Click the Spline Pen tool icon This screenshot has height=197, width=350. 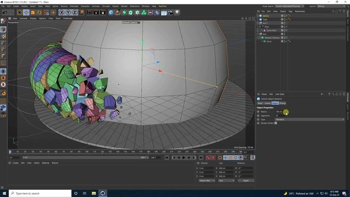(118, 13)
